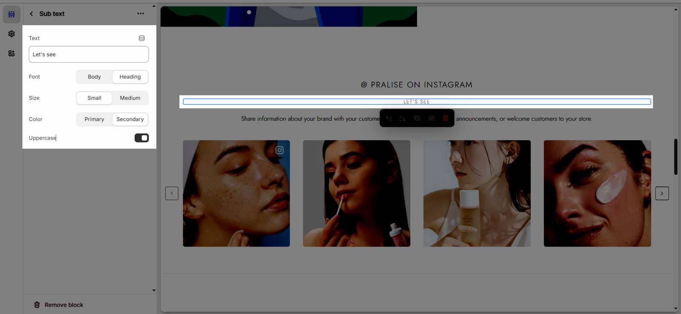
Task: Go to previous Instagram slide with left arrow
Action: [x=172, y=193]
